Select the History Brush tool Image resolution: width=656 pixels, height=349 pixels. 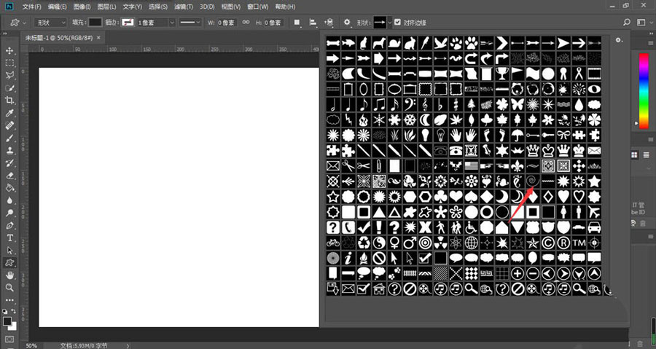point(9,163)
